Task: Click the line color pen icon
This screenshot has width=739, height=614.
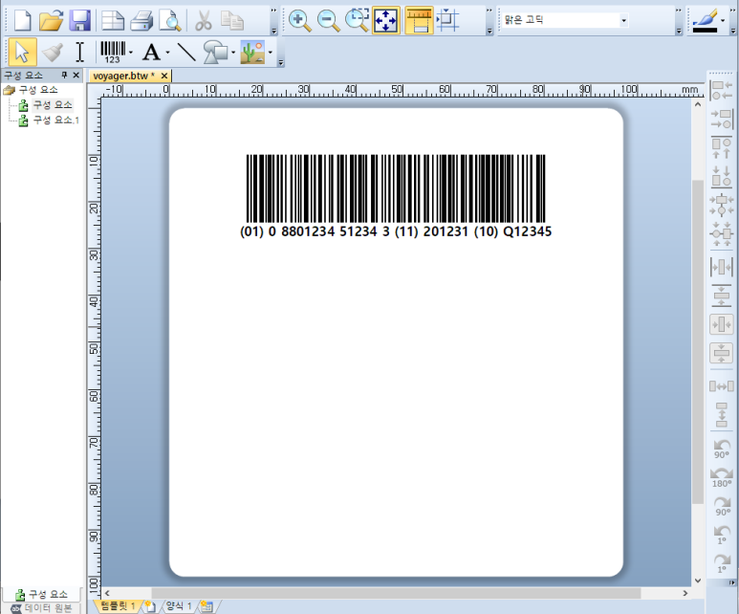Action: coord(706,21)
